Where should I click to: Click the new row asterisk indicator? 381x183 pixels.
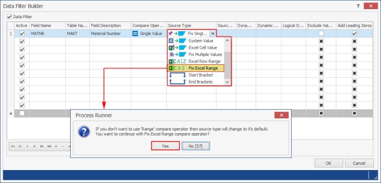11,114
